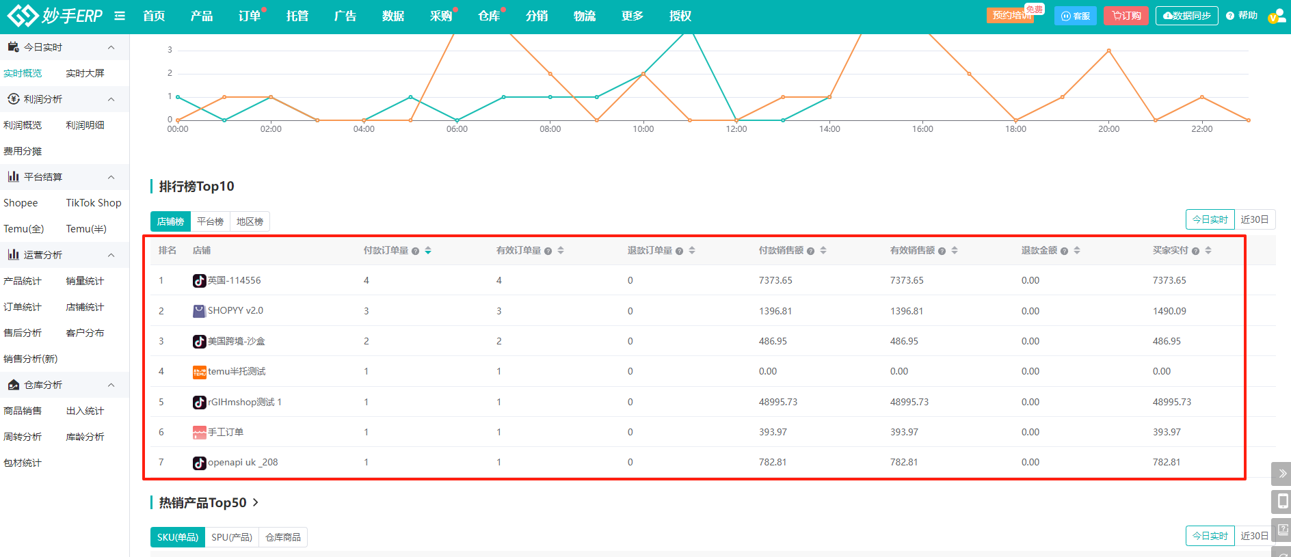Click the help icon next to 退款订单量
This screenshot has width=1291, height=557.
pyautogui.click(x=679, y=251)
